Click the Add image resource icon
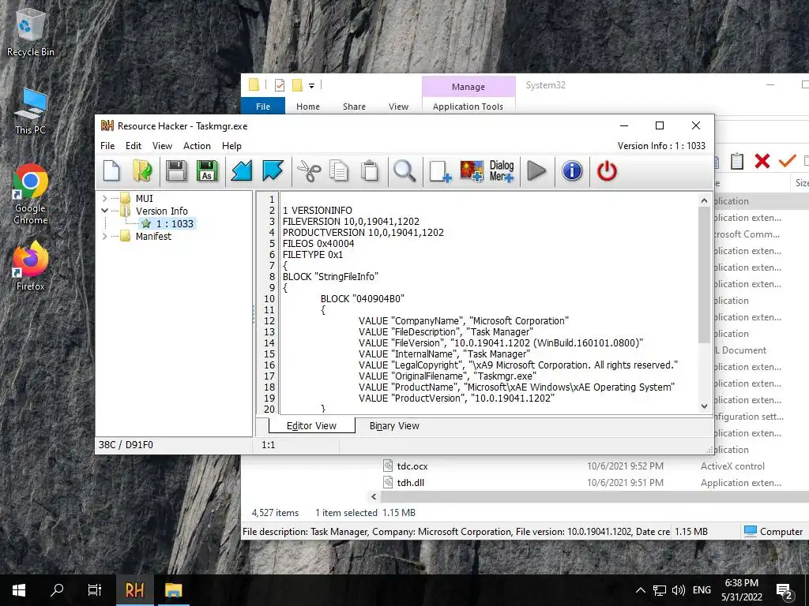 click(472, 171)
